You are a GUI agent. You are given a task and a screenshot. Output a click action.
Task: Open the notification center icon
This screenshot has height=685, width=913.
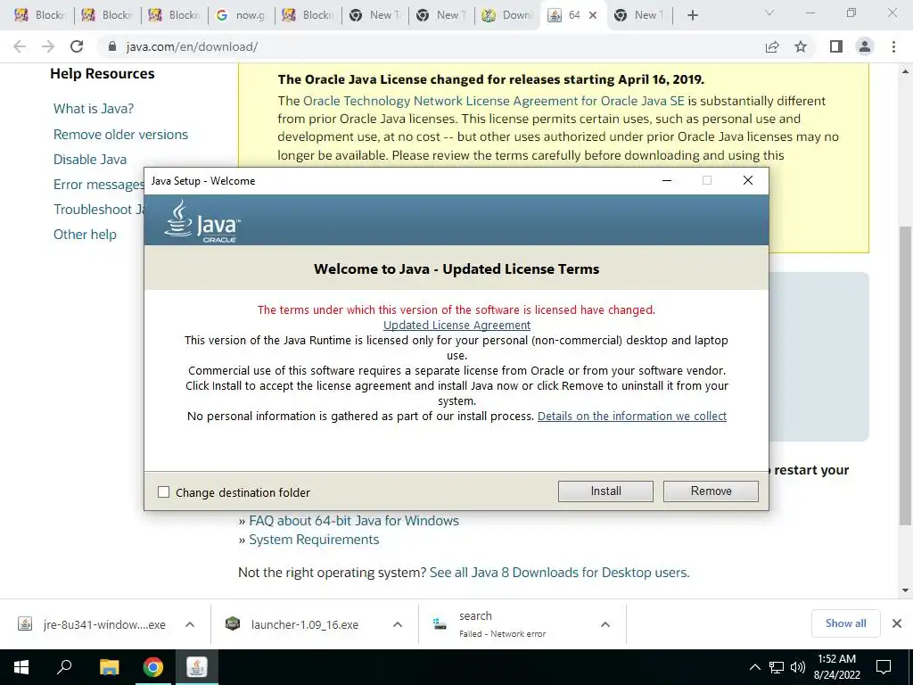[x=884, y=667]
